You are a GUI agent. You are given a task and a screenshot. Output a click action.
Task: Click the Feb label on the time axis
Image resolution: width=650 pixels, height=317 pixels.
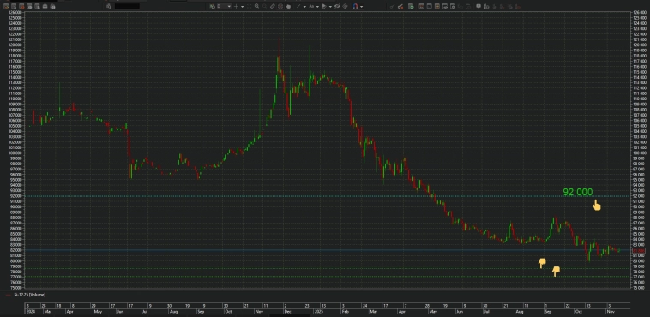pyautogui.click(x=345, y=311)
